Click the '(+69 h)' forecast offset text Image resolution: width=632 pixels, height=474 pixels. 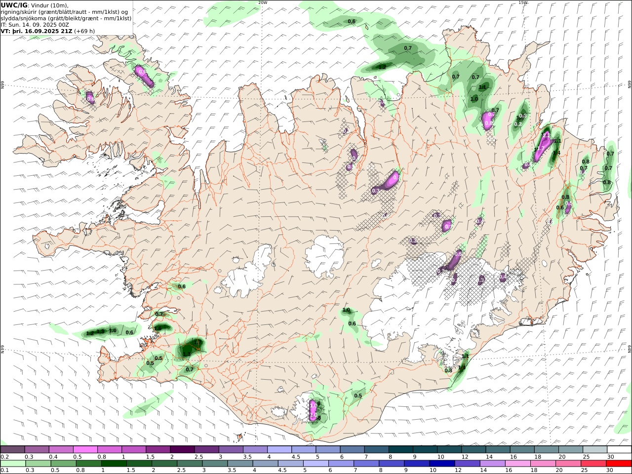click(85, 31)
